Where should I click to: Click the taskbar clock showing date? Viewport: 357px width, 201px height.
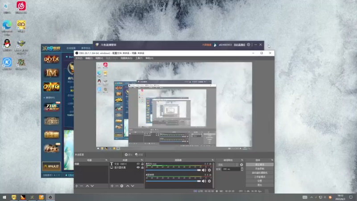340,197
